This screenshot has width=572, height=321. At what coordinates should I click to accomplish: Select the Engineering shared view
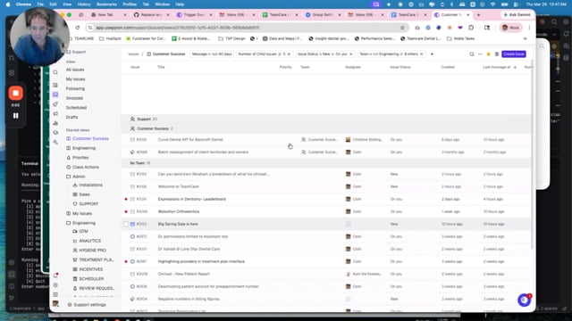click(x=83, y=148)
